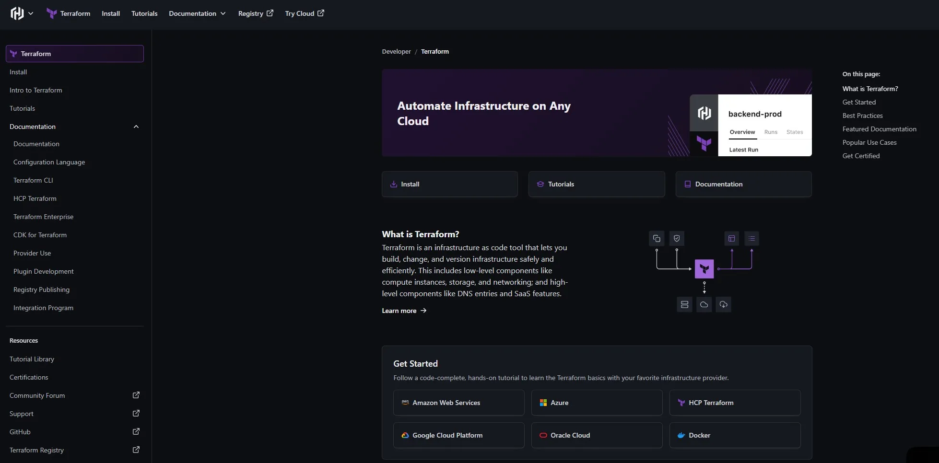
Task: Open Plugin Development in sidebar
Action: pyautogui.click(x=44, y=271)
